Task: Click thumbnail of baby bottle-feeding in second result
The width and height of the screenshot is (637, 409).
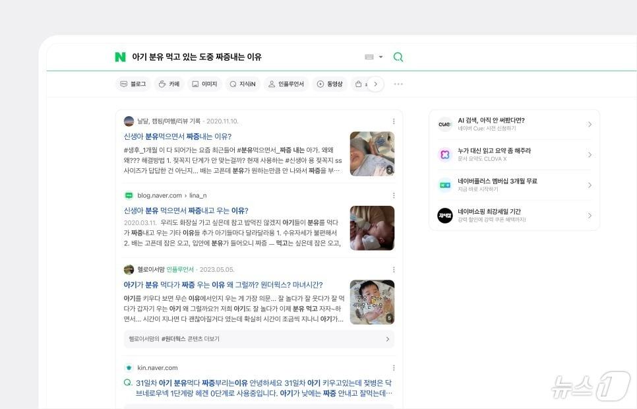Action: 372,228
